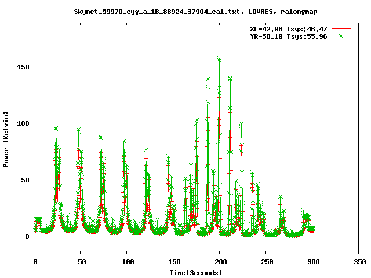371x278 pixels.
Task: Click the green peak marker near 25 seconds
Action: [56, 129]
